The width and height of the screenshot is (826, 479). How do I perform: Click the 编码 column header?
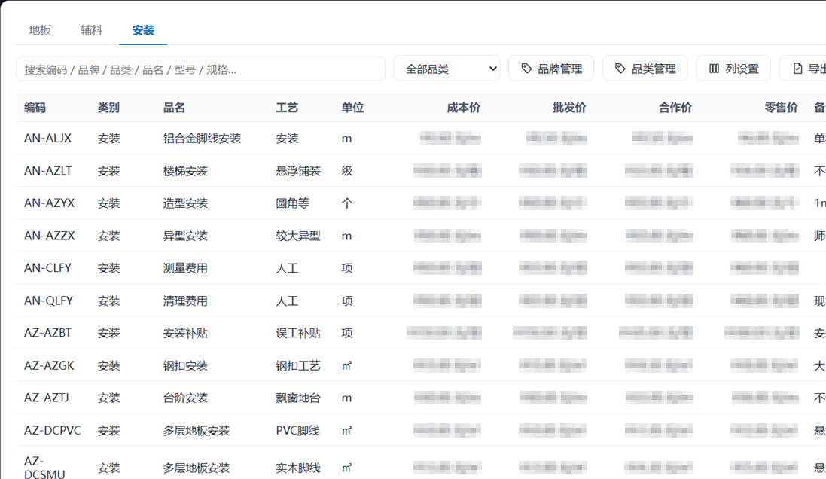tap(35, 108)
